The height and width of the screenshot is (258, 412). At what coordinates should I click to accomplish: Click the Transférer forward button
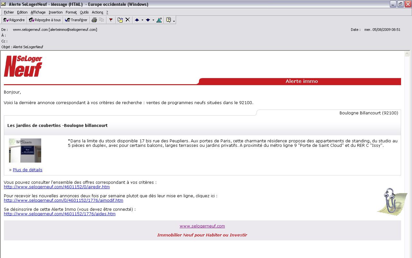(x=76, y=20)
